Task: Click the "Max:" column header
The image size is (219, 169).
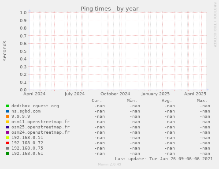Action: 202,101
